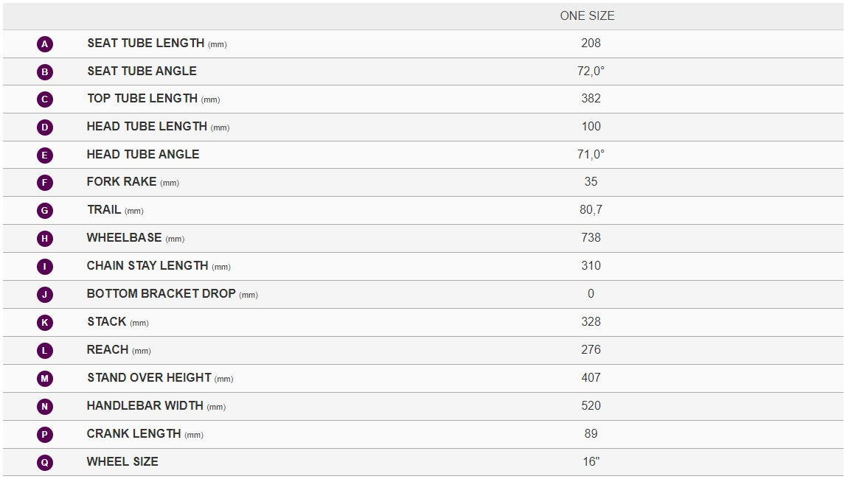Click the J marker for Bottom Bracket Drop
Screen dimensions: 848x479
[45, 295]
